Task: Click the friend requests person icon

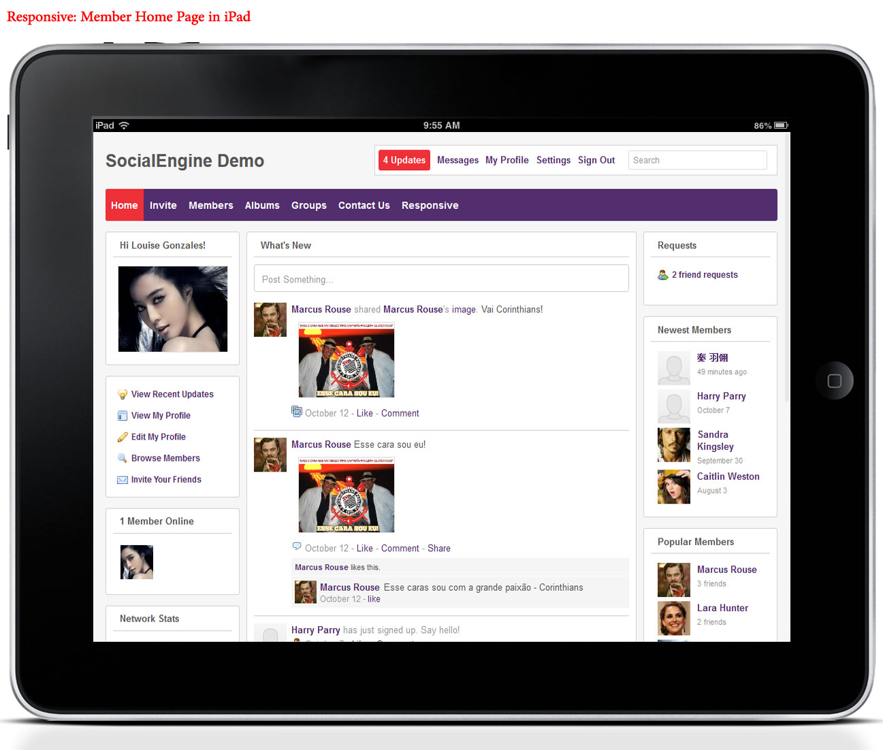Action: 662,275
